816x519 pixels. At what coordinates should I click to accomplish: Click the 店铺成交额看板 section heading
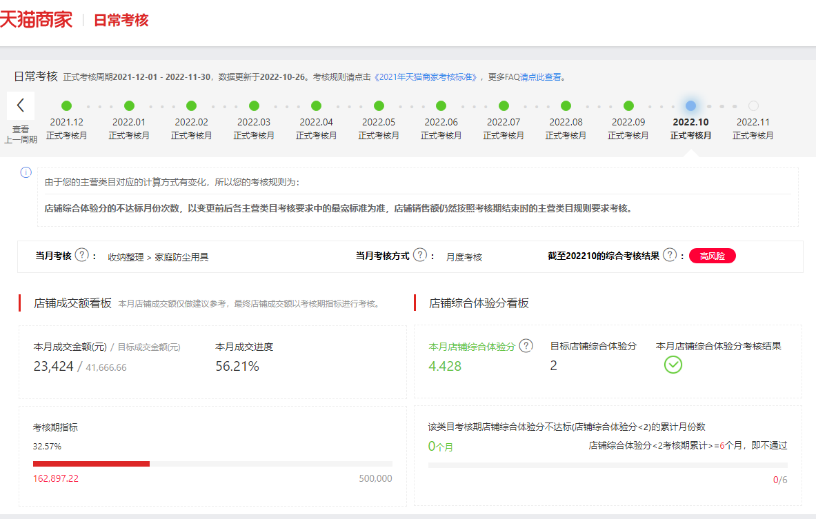pos(72,303)
